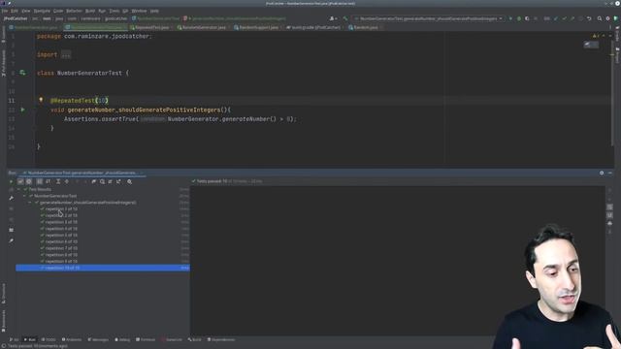Open TODO tool window
The height and width of the screenshot is (349, 621).
[49, 339]
